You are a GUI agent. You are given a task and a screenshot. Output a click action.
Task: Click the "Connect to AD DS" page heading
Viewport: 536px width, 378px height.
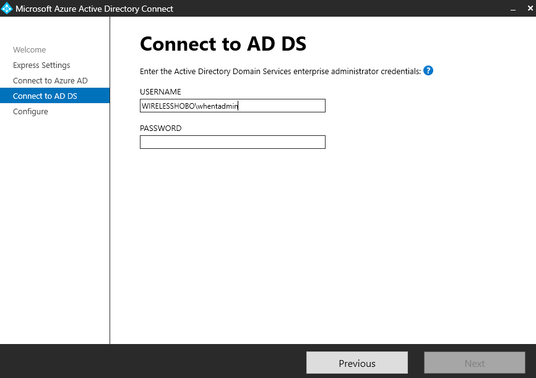pyautogui.click(x=223, y=44)
